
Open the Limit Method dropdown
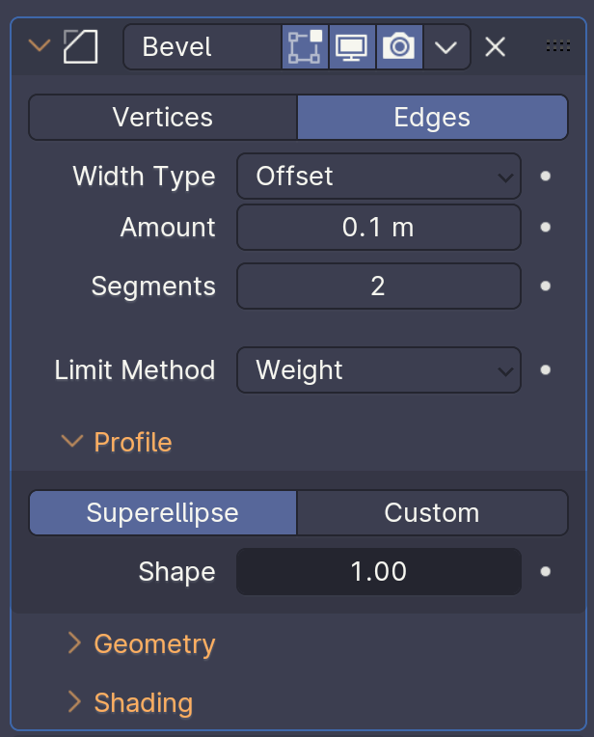pos(379,369)
